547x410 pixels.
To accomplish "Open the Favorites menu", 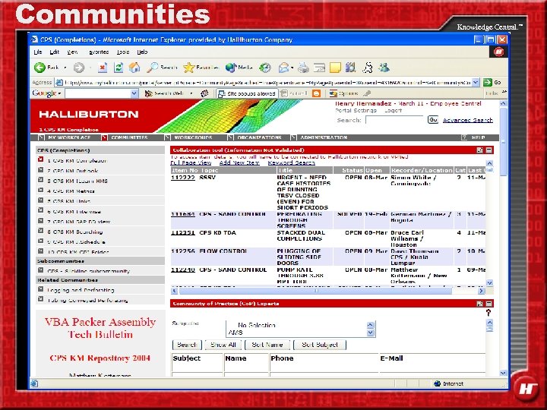I will click(x=99, y=52).
